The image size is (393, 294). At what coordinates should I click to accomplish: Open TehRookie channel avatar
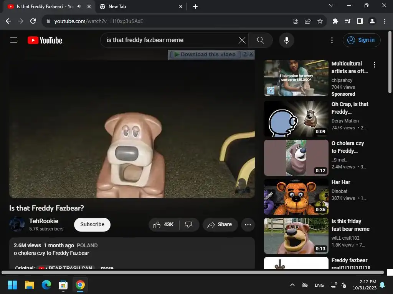pos(17,224)
